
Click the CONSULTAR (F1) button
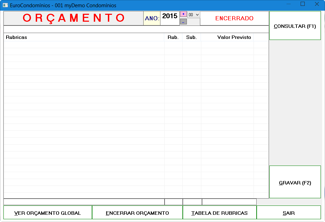click(x=295, y=26)
